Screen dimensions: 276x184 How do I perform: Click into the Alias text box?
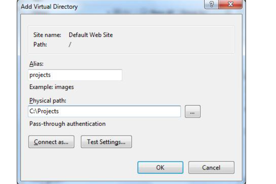[x=75, y=75]
